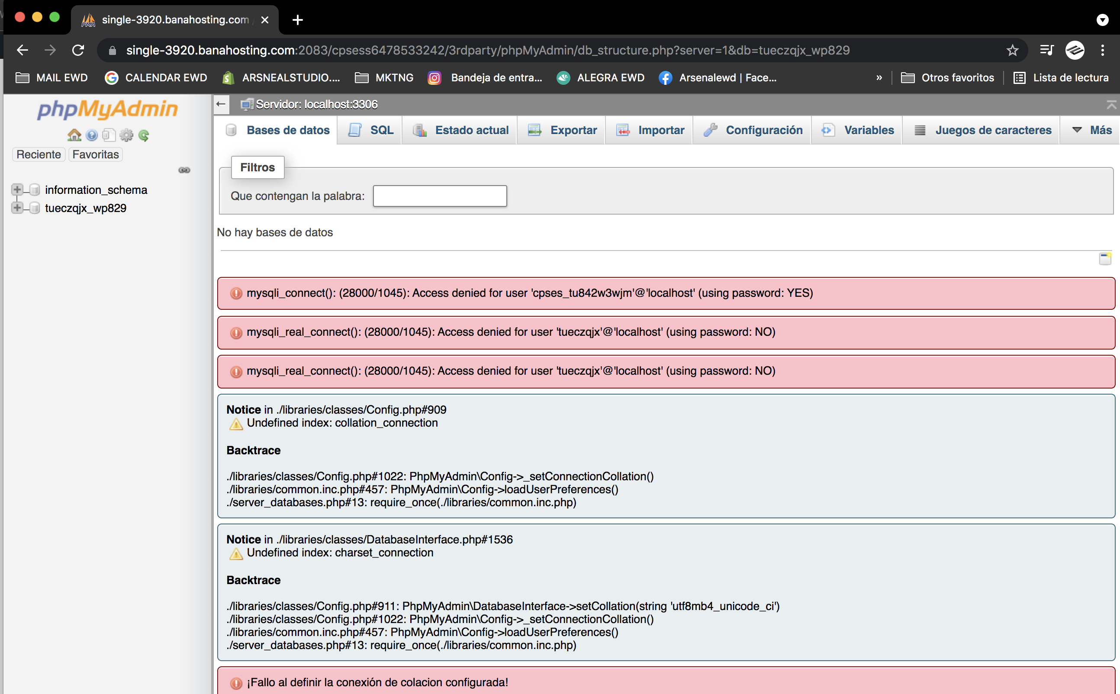Open phpMyAdmin home icon in sidebar
1120x694 pixels.
pyautogui.click(x=74, y=135)
